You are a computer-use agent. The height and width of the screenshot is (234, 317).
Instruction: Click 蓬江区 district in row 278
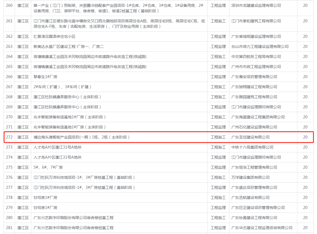click(x=23, y=198)
